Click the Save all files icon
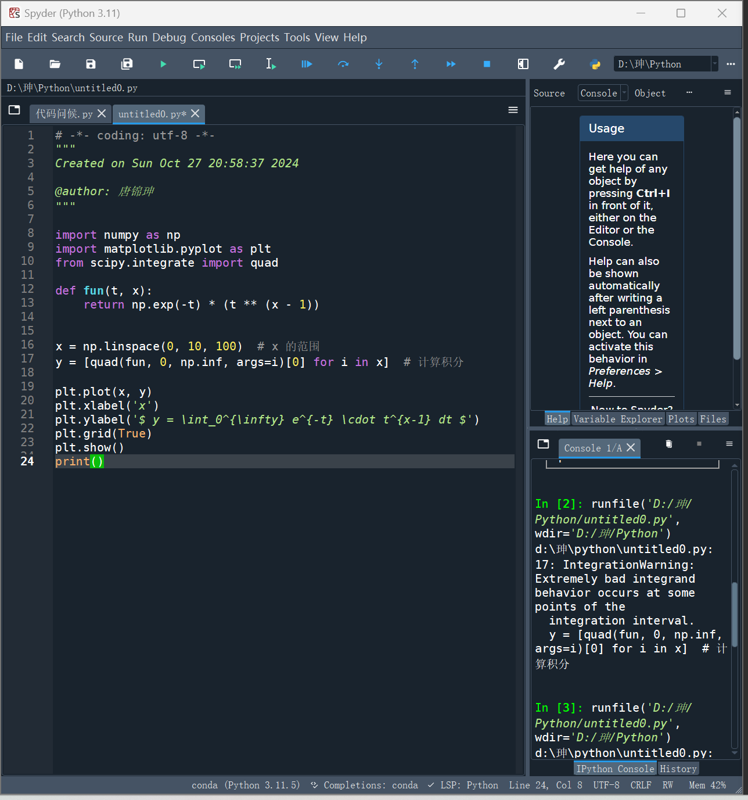The image size is (748, 800). pos(127,64)
